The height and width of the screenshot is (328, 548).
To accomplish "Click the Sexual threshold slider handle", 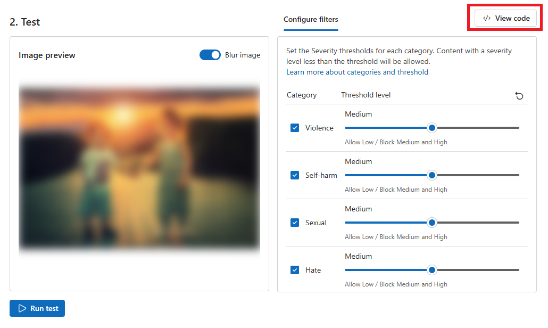I will 432,223.
